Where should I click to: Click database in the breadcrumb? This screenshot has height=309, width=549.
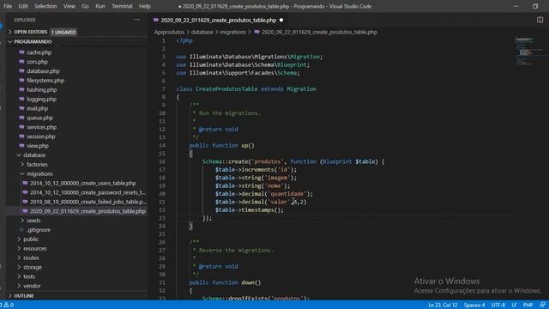coord(202,32)
